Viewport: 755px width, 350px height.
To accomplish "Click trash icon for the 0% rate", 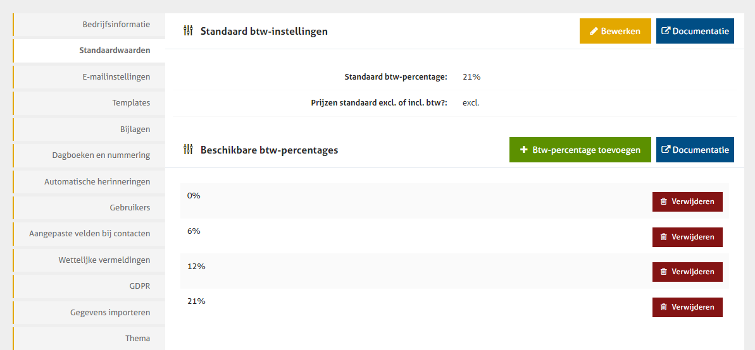I will point(663,202).
